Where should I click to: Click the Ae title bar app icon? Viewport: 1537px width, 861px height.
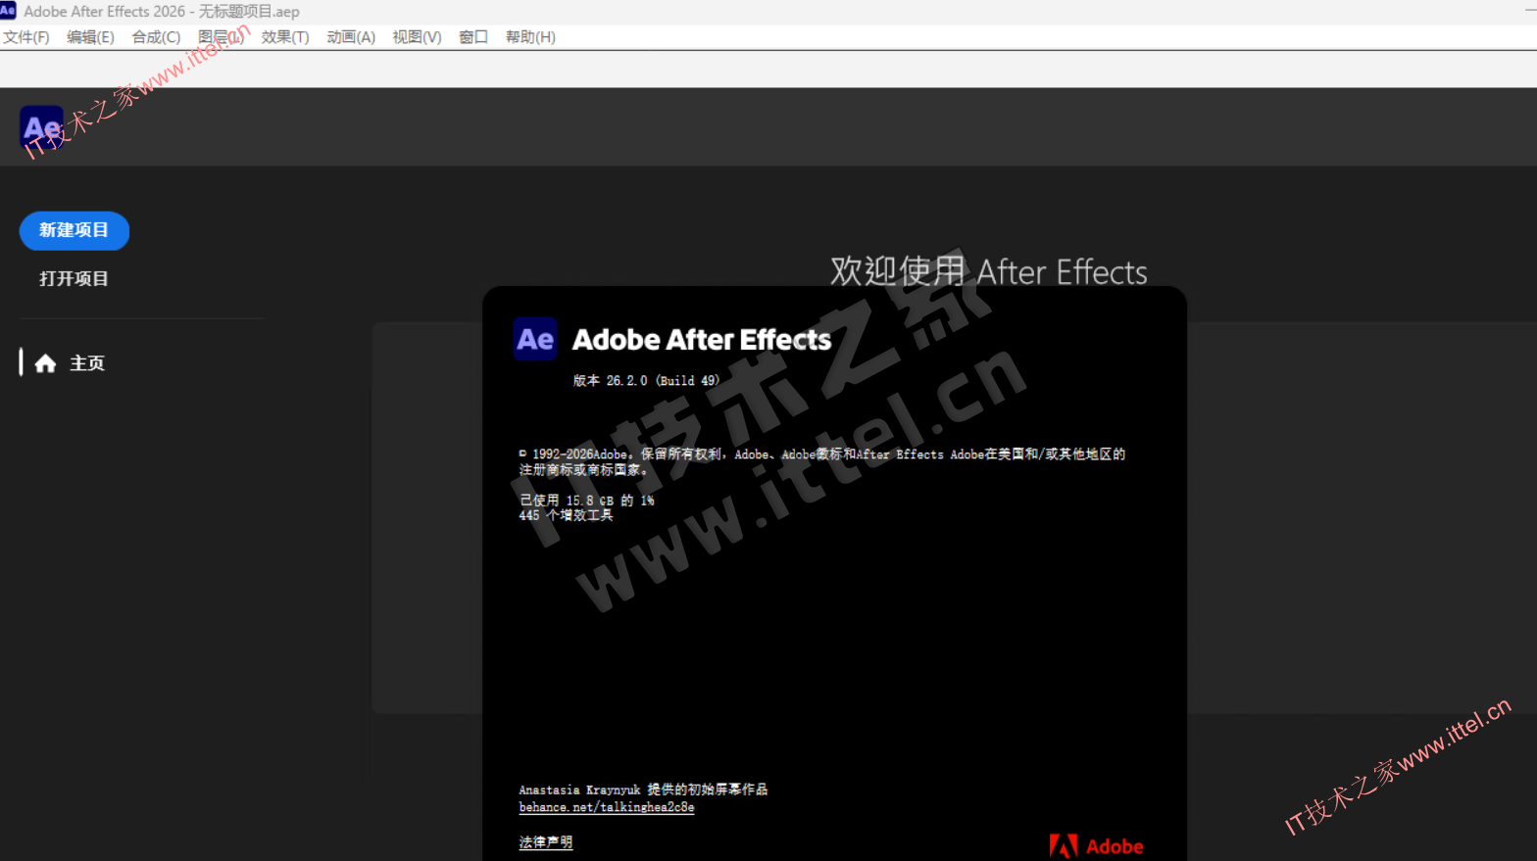click(x=8, y=11)
